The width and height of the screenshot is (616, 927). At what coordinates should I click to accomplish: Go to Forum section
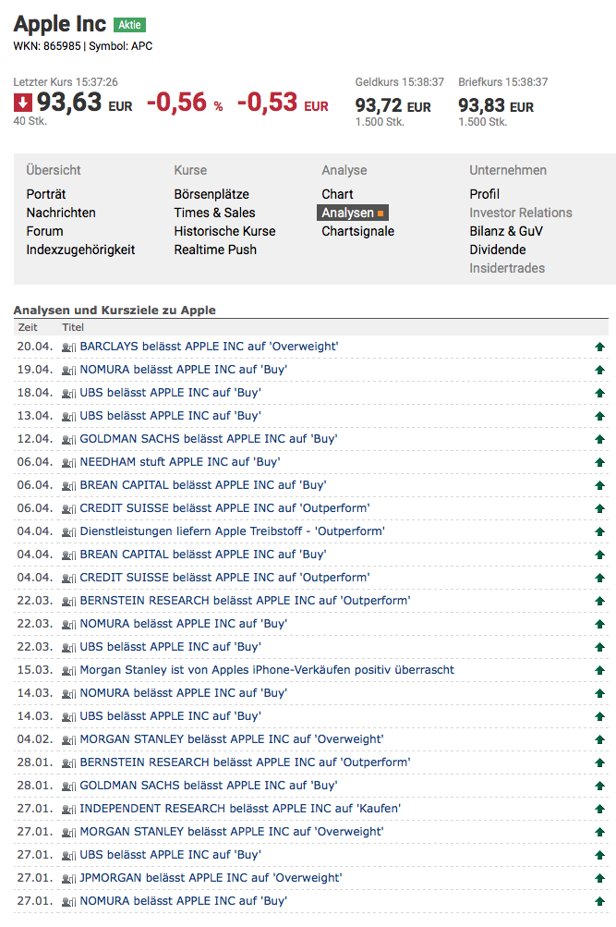(44, 231)
